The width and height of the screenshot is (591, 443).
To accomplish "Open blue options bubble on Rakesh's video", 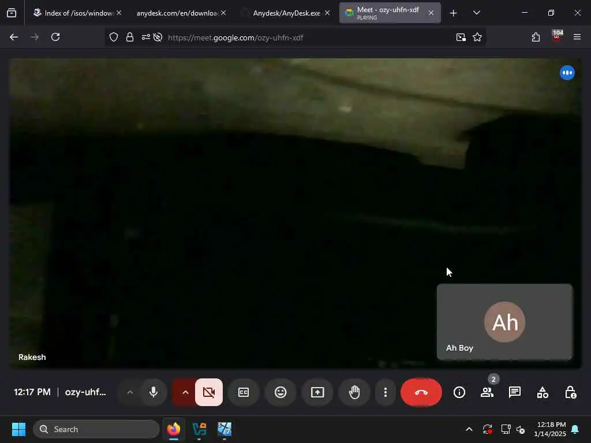I will [567, 73].
